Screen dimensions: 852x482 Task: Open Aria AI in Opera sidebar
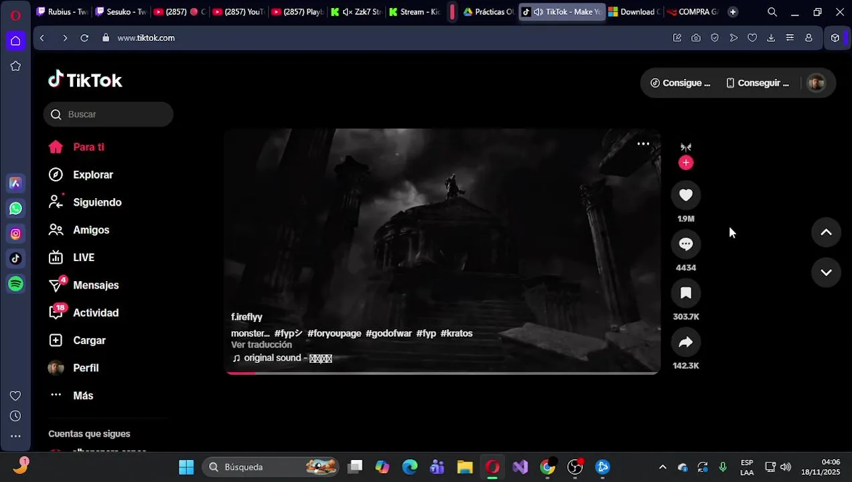[15, 183]
